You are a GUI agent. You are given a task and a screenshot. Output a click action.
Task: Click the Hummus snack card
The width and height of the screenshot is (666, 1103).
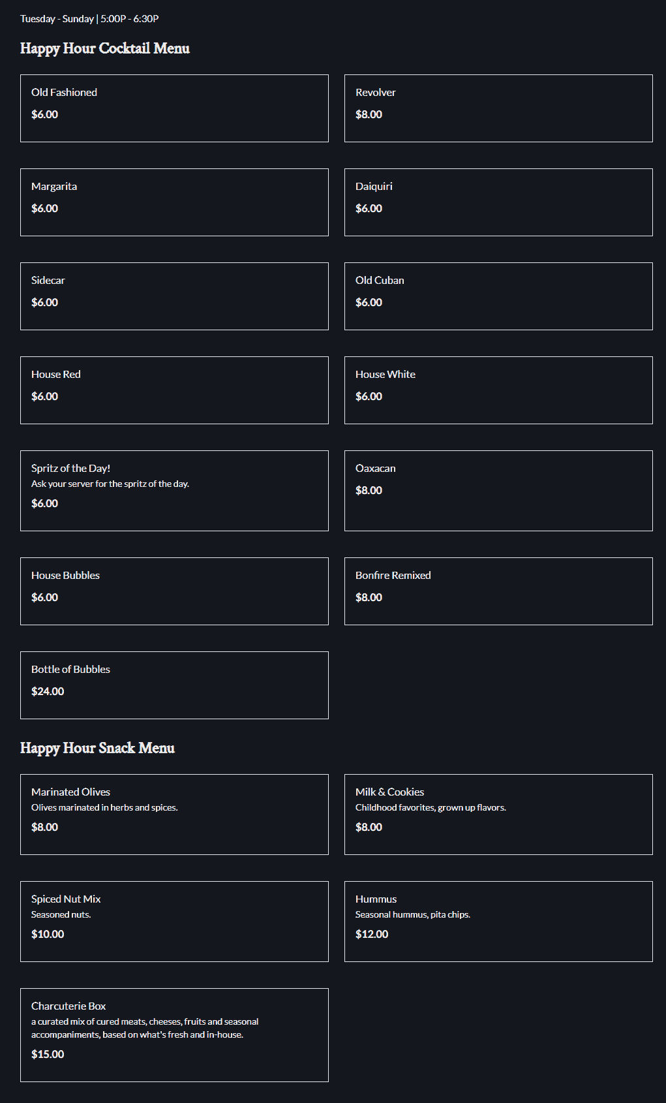point(498,922)
